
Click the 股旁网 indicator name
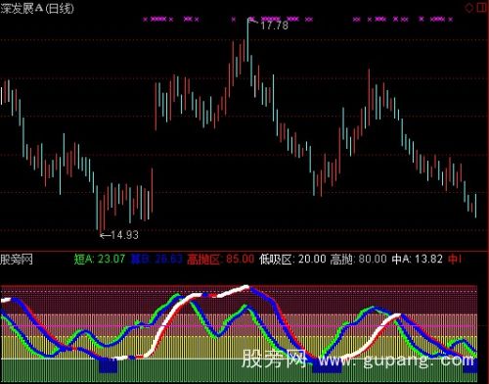pyautogui.click(x=17, y=260)
